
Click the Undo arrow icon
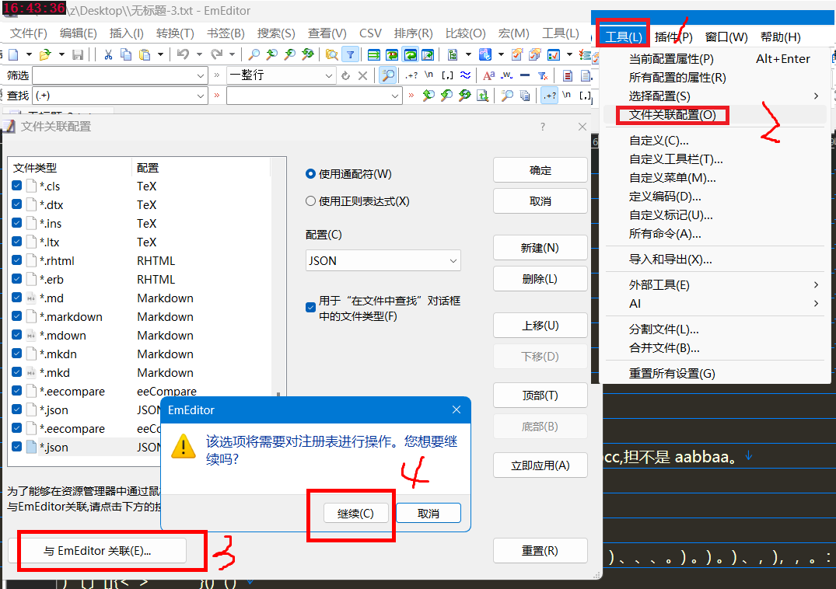tap(183, 54)
